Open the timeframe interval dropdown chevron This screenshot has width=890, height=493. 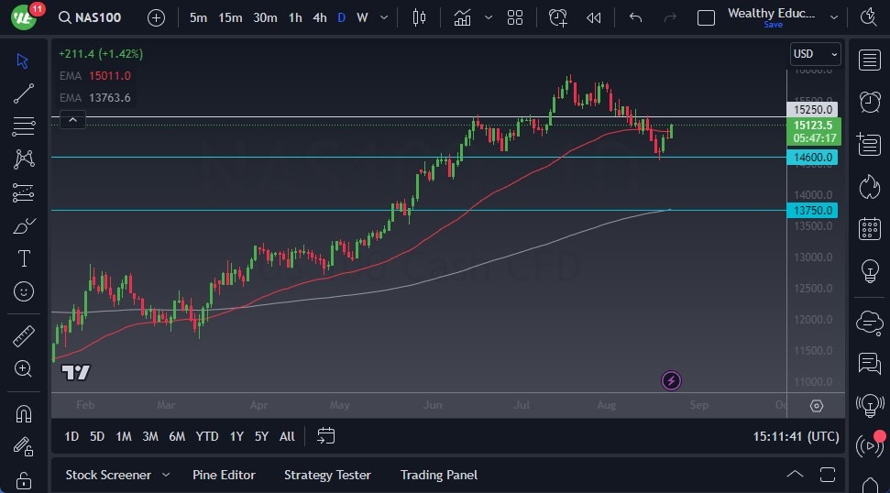383,17
